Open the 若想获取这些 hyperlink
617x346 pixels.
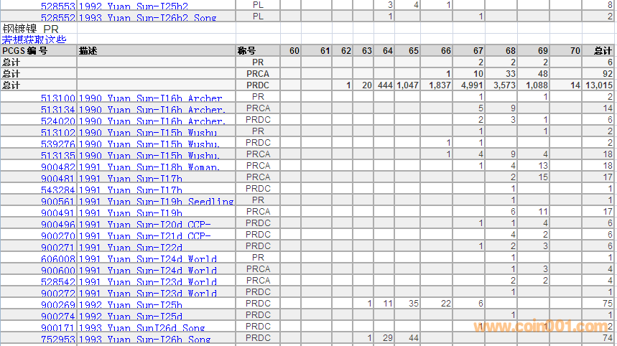34,39
